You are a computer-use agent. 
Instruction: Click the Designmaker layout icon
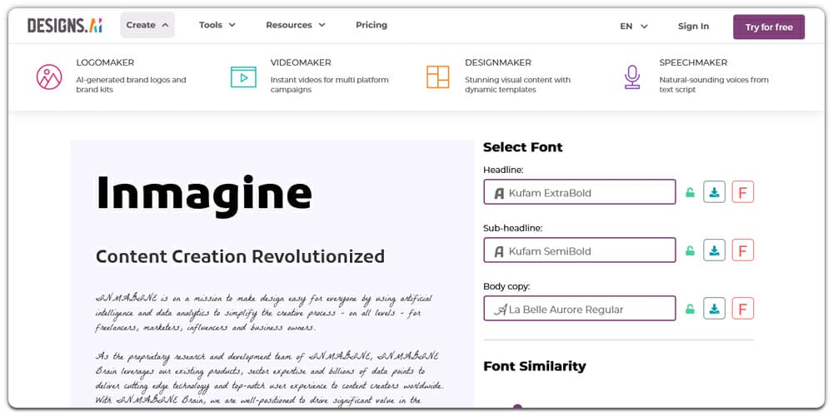coord(437,77)
